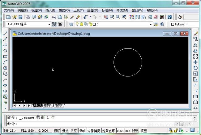This screenshot has width=201, height=135.
Task: Select the Polyline tool
Action: tap(5, 45)
